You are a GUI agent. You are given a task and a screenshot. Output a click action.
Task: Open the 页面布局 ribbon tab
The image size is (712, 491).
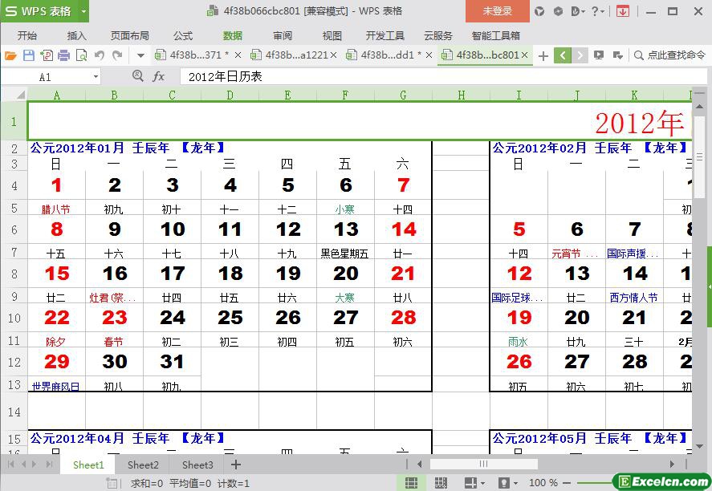130,35
